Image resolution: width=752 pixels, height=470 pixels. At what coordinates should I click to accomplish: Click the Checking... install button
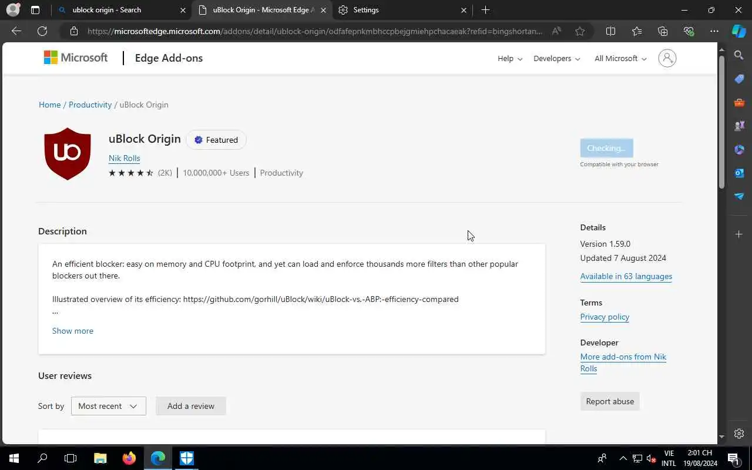(606, 148)
